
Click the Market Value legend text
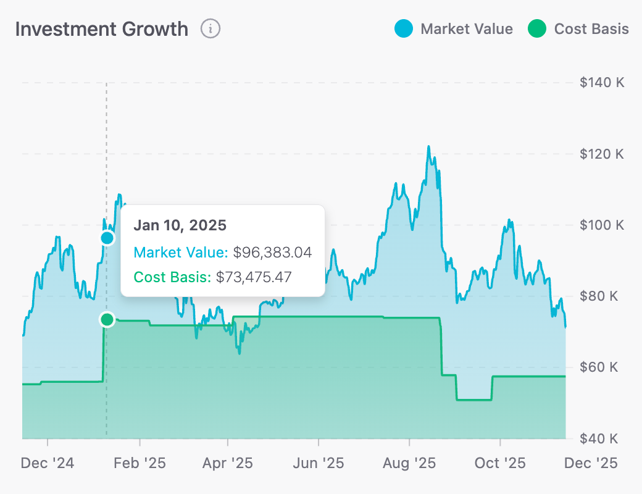tap(466, 28)
